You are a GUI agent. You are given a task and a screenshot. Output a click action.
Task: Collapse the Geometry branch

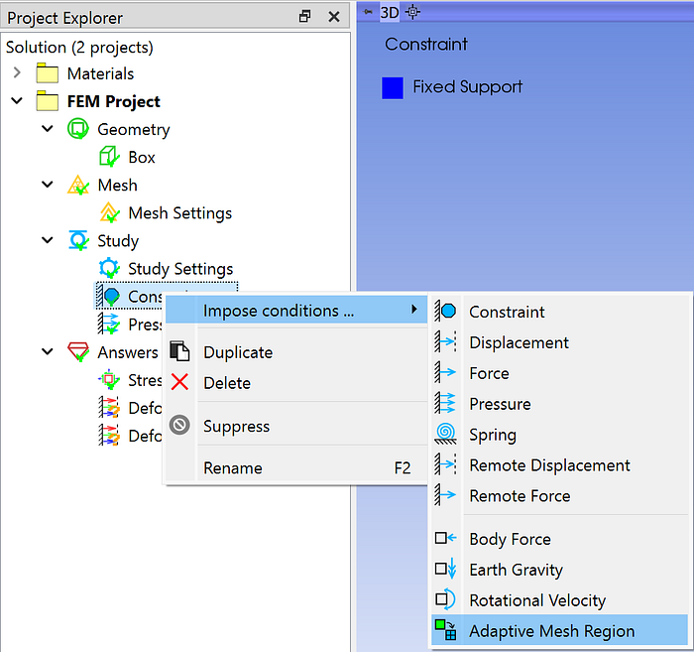click(48, 129)
